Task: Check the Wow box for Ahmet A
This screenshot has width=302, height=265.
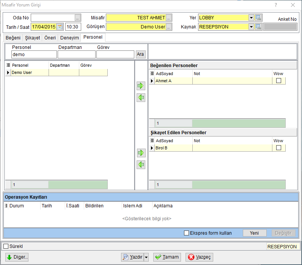Action: tap(278, 81)
